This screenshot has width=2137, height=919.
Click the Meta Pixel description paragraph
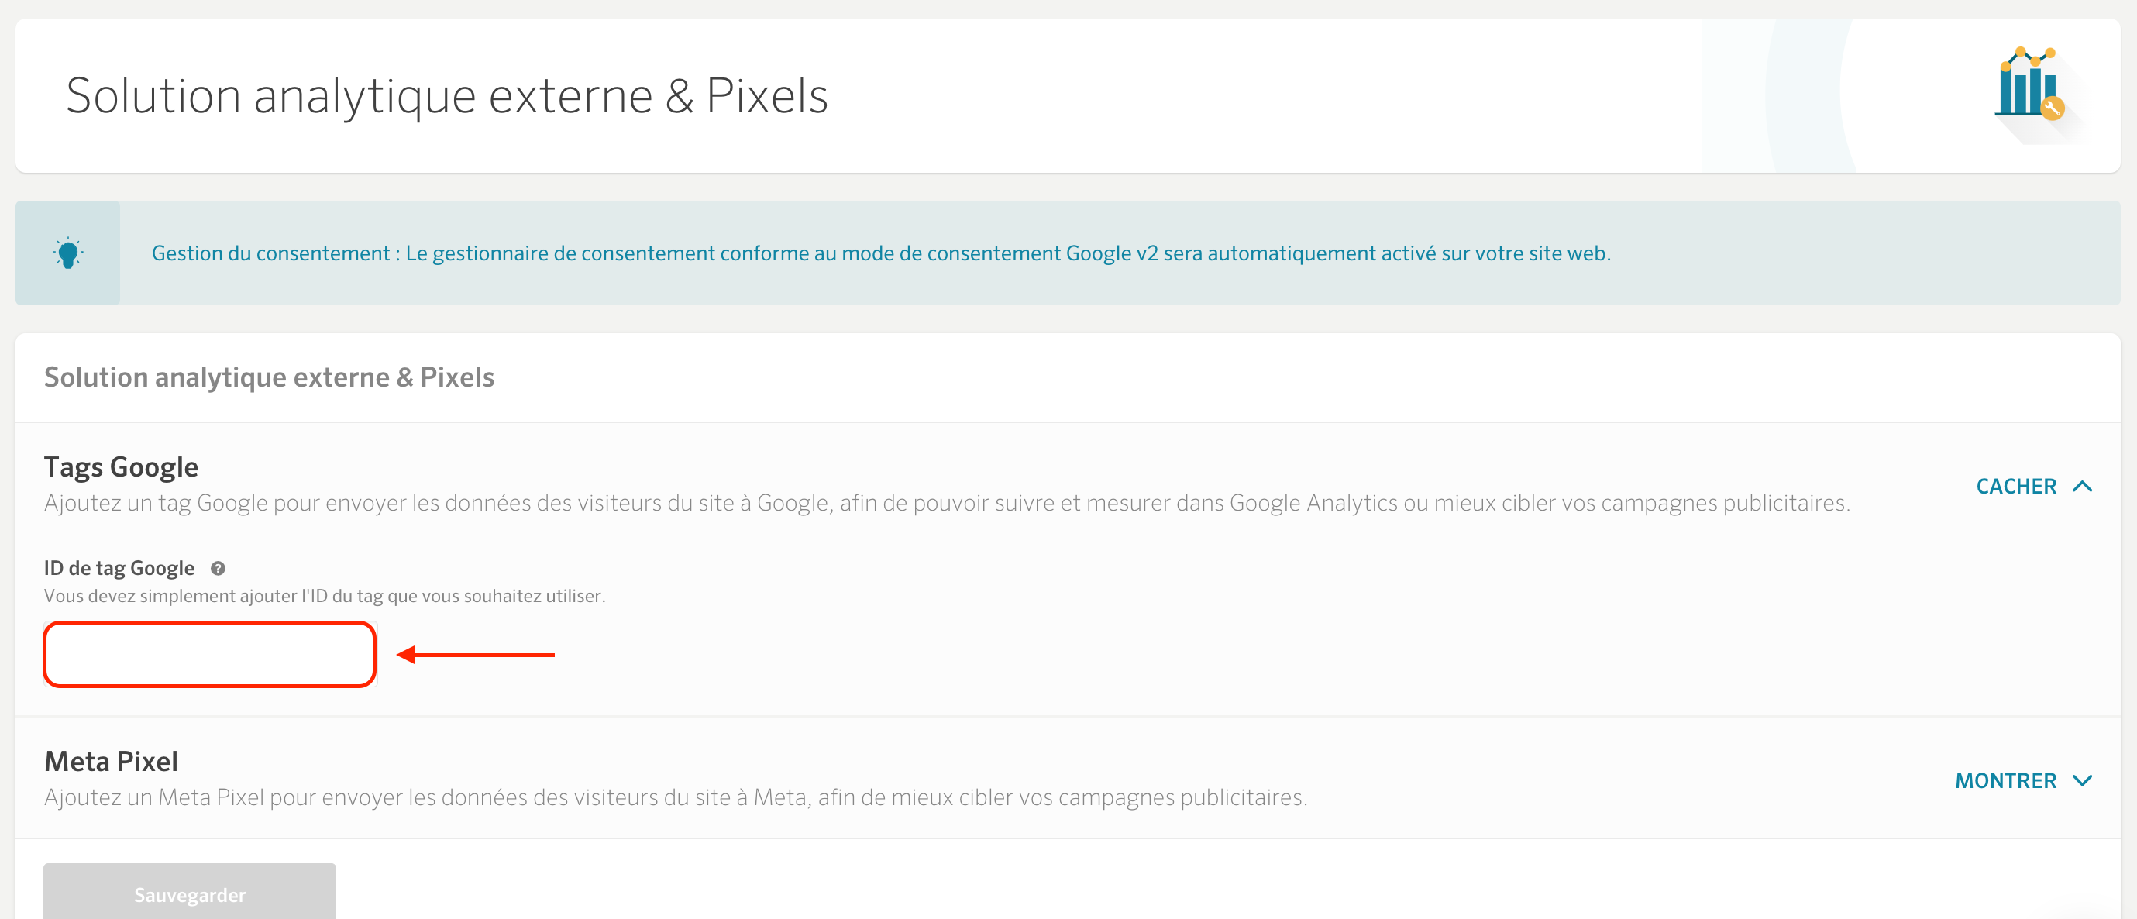coord(676,797)
